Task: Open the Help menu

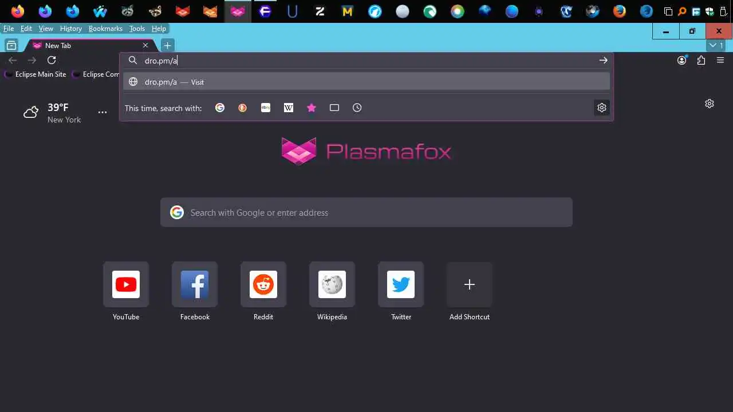Action: coord(159,29)
